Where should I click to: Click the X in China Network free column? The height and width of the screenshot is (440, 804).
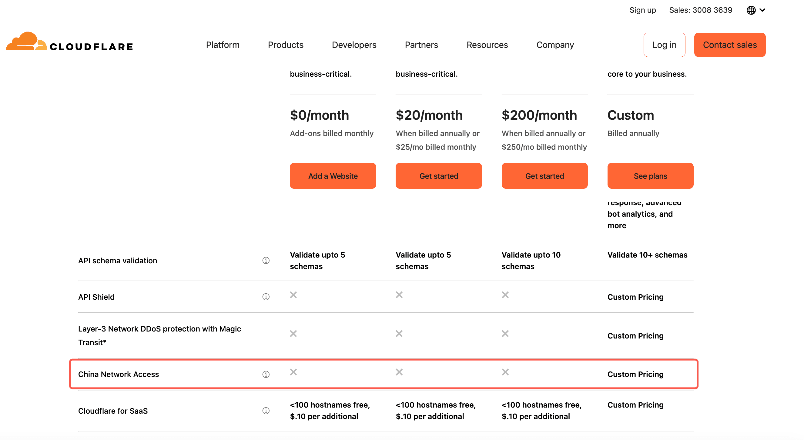pyautogui.click(x=293, y=372)
